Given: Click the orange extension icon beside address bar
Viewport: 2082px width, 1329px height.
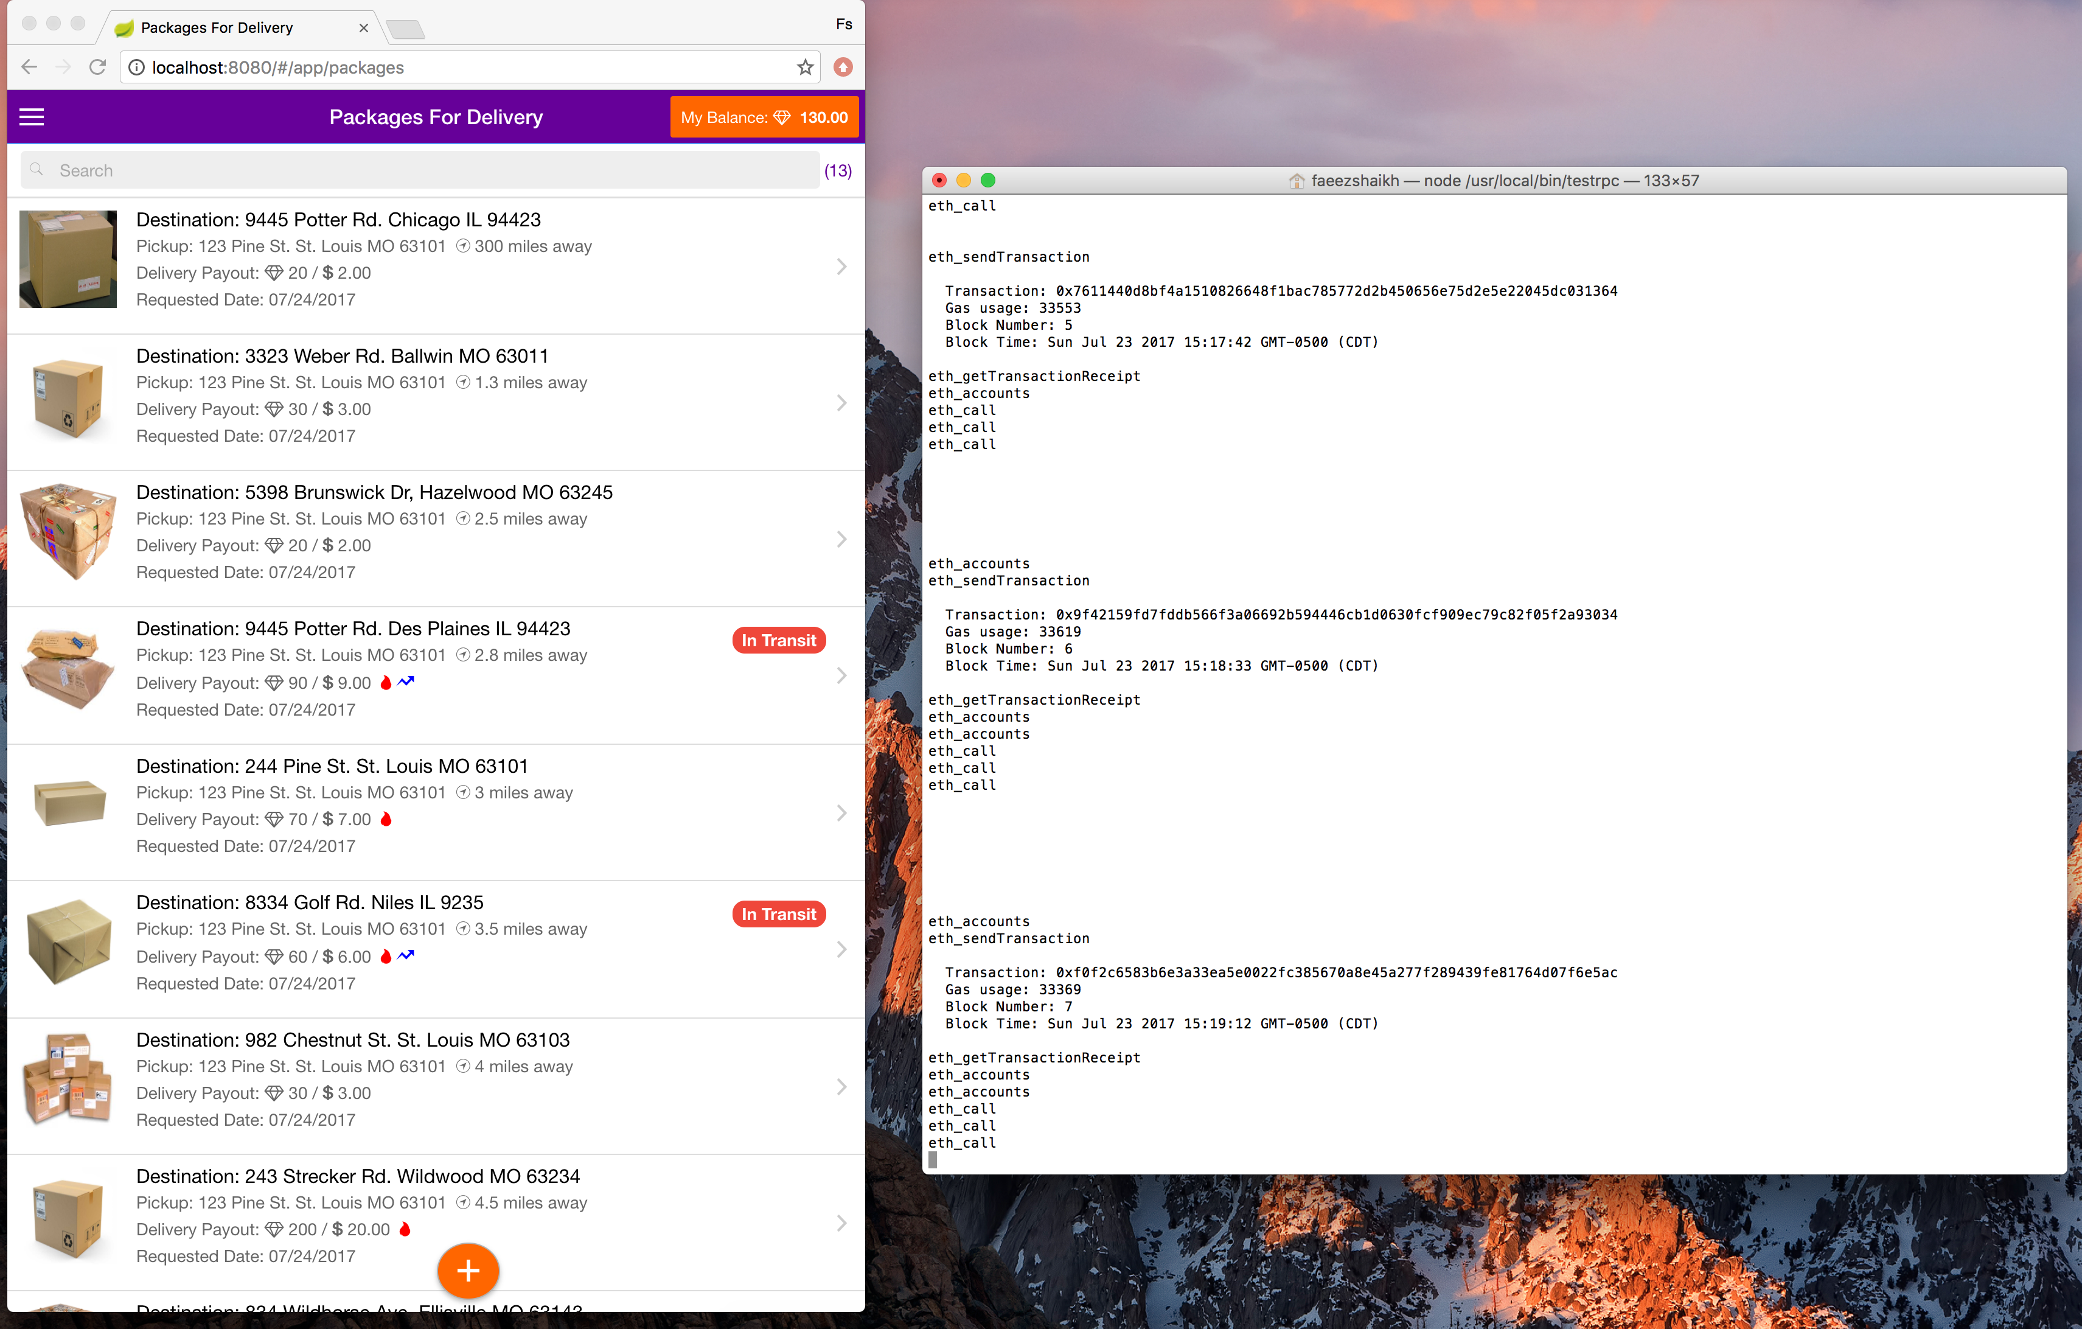Looking at the screenshot, I should 843,68.
